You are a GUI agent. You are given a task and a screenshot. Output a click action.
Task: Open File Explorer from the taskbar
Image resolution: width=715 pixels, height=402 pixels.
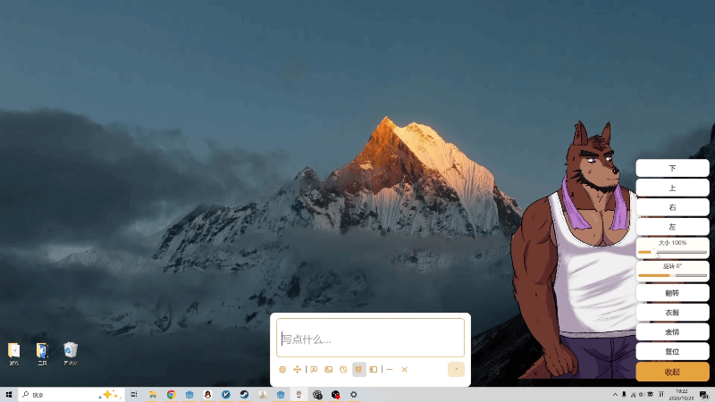(x=153, y=395)
